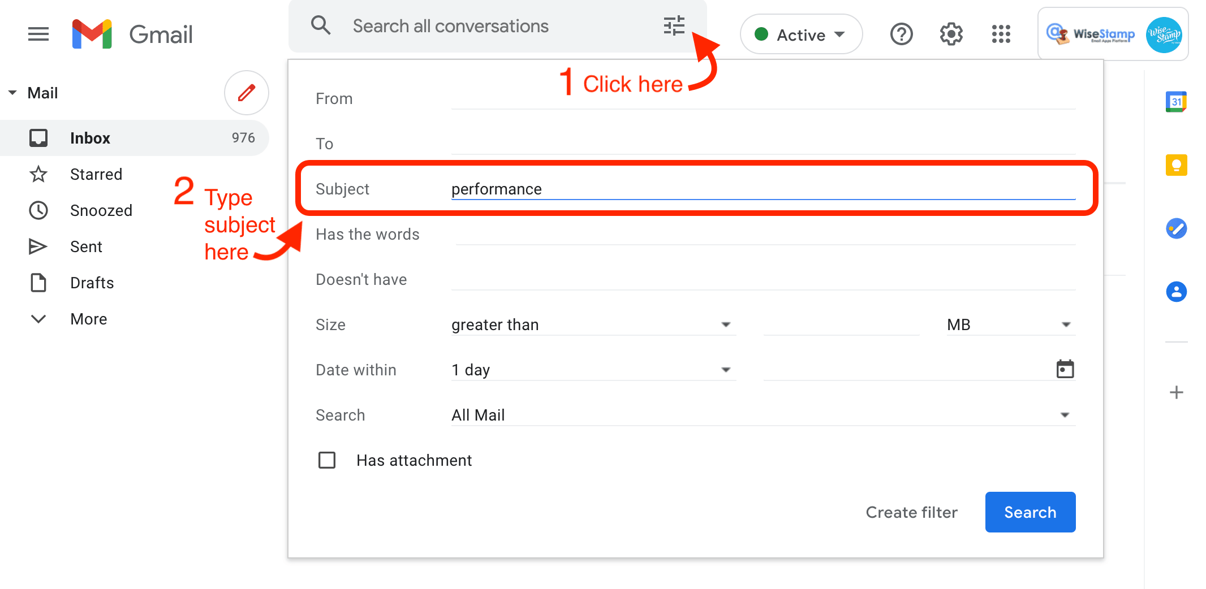This screenshot has height=589, width=1206.
Task: Go to the Starred folder
Action: click(96, 174)
